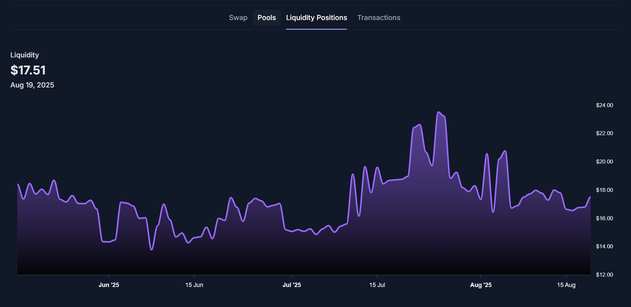Switch to the Swap tab
631x307 pixels.
coord(238,18)
